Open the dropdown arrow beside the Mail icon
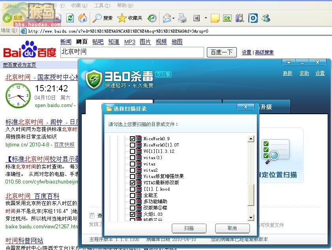 [x=173, y=19]
